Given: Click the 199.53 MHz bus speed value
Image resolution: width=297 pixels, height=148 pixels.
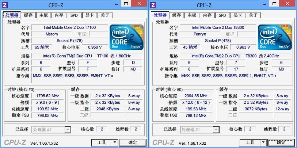Looking at the screenshot, I should 196,109.
